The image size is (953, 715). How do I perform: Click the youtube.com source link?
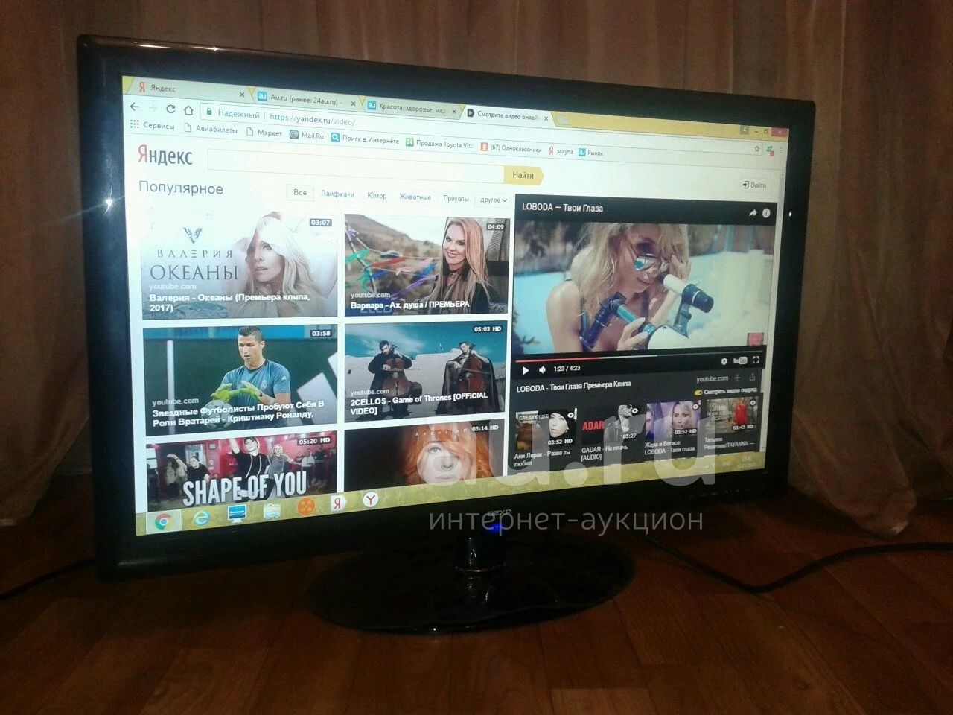(713, 379)
